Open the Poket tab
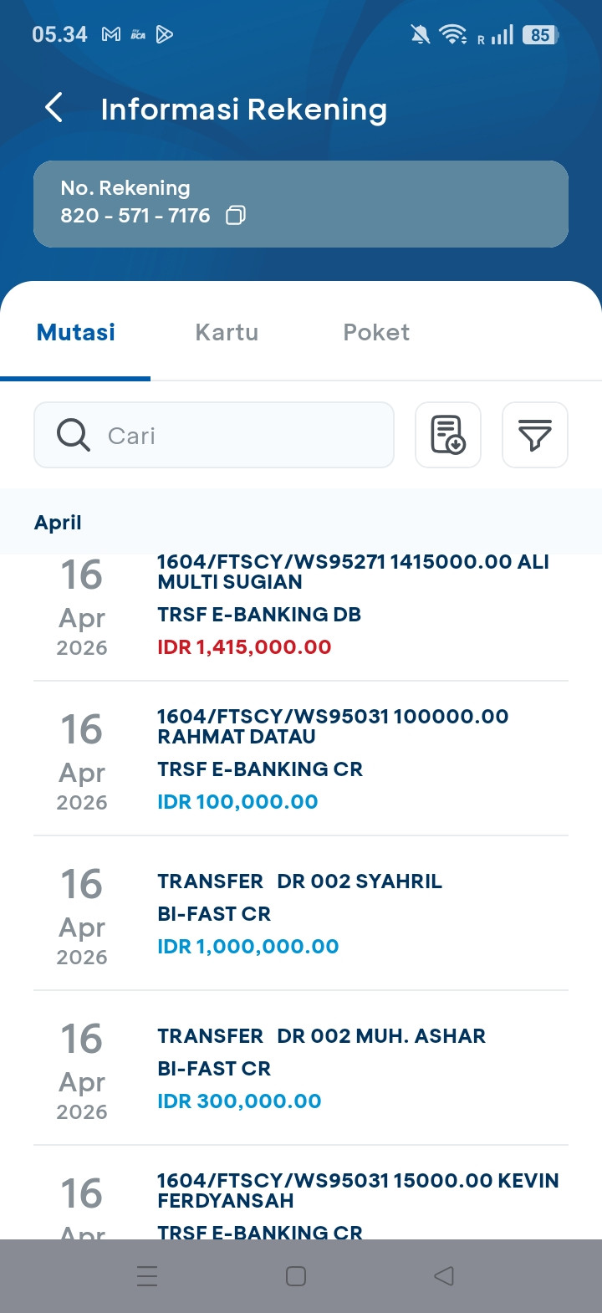The height and width of the screenshot is (1313, 602). pyautogui.click(x=376, y=333)
